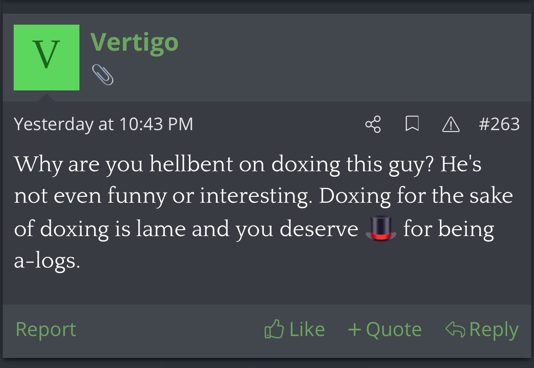This screenshot has width=534, height=368.
Task: Open the post permalink #263
Action: [499, 124]
